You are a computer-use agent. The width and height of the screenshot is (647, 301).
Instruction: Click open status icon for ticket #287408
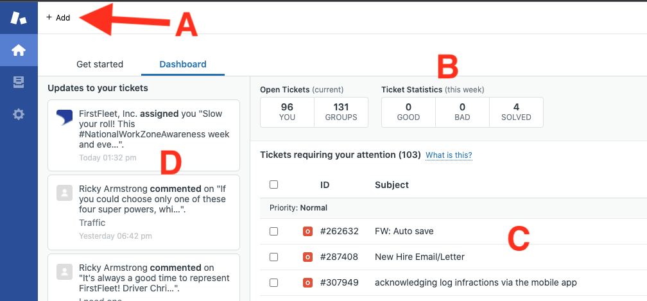coord(307,257)
